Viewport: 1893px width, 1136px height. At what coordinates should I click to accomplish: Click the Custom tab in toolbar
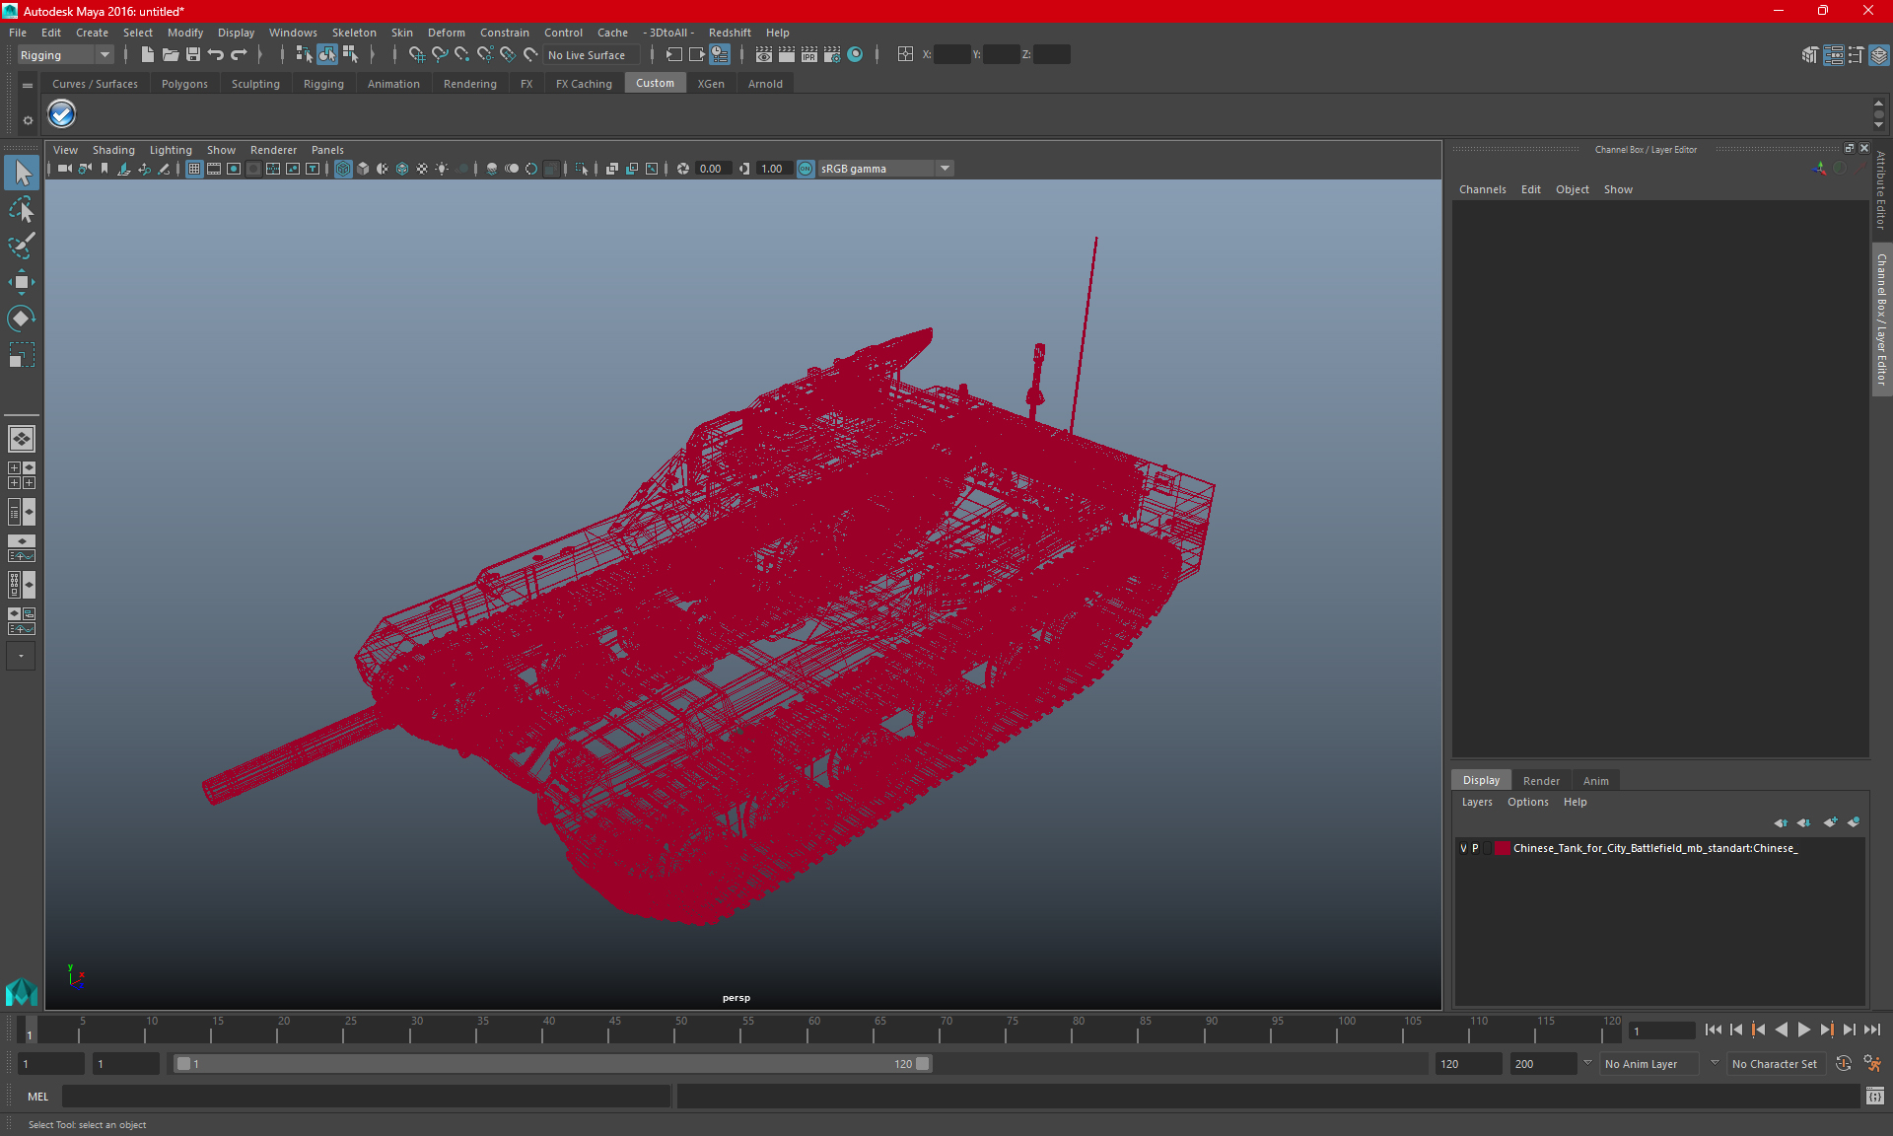(655, 83)
